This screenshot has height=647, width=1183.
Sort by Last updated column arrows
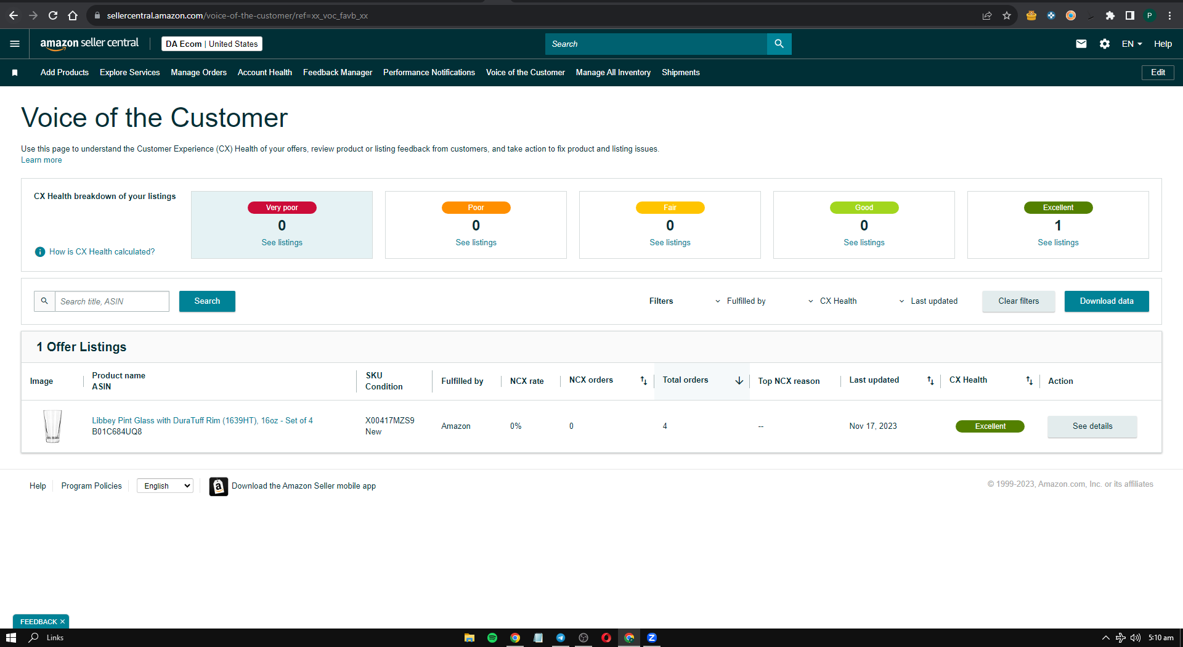click(930, 381)
